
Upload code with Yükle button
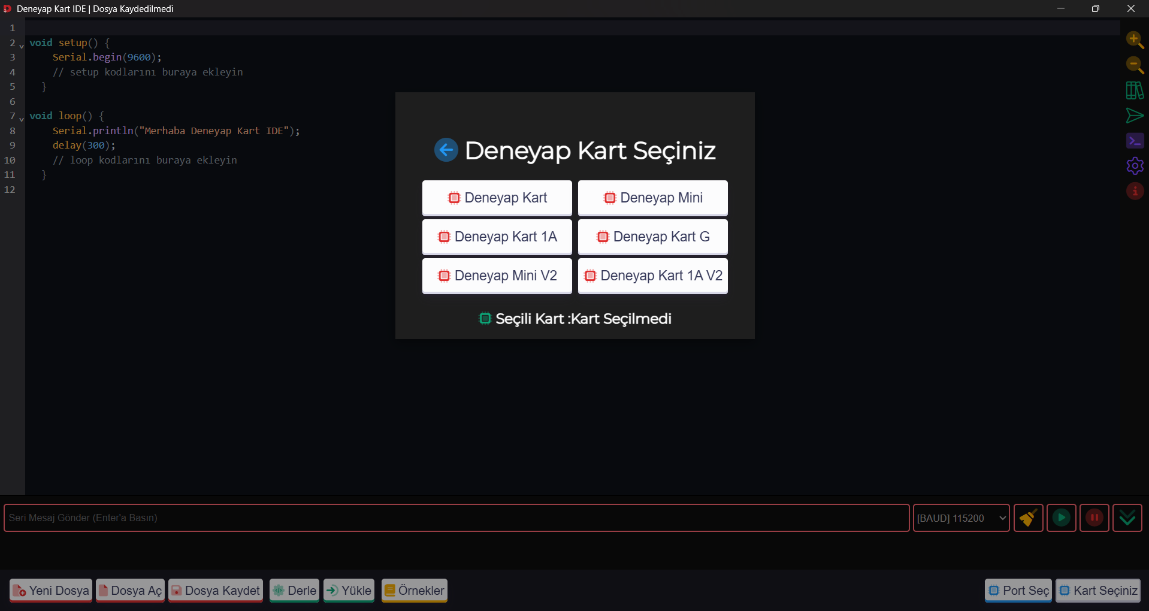pos(349,591)
